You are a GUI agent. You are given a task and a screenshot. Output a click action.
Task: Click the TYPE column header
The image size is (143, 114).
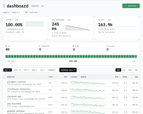[50, 77]
